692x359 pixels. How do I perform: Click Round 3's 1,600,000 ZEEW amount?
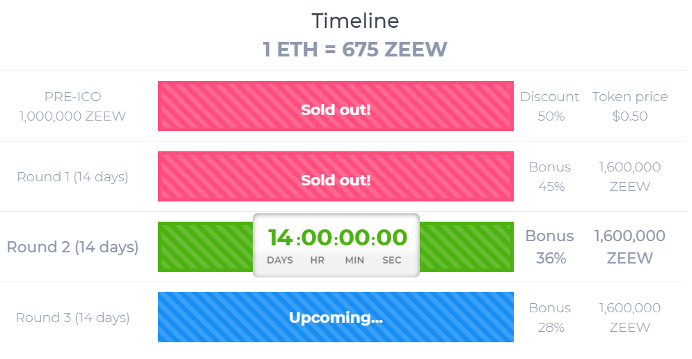(x=630, y=317)
